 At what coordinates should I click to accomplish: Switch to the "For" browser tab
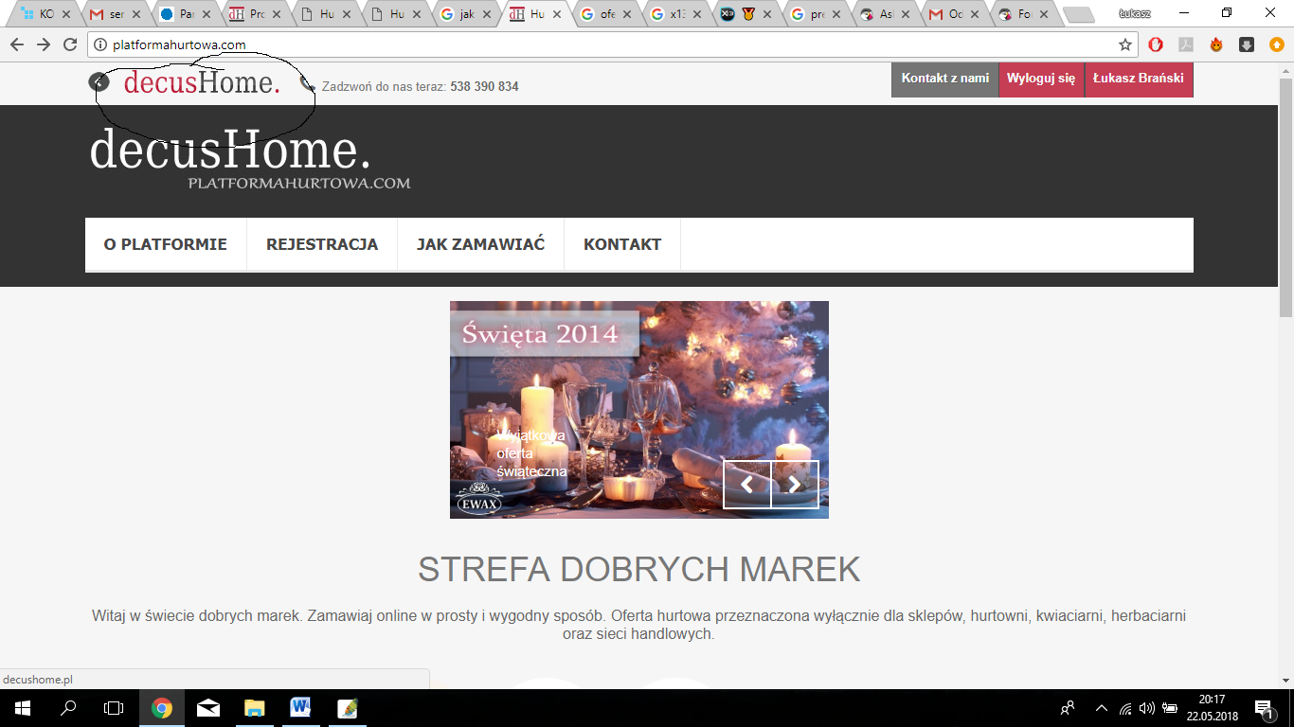pos(1025,14)
